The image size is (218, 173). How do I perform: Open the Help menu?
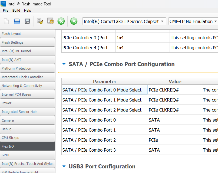(x=28, y=11)
